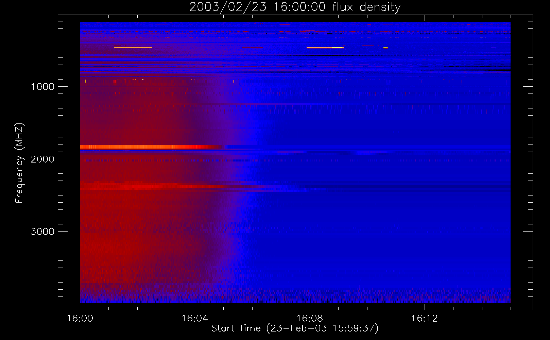Click the "Start Time (23-Feb-03 15:59:37)" axis label
This screenshot has width=550, height=340.
295,328
